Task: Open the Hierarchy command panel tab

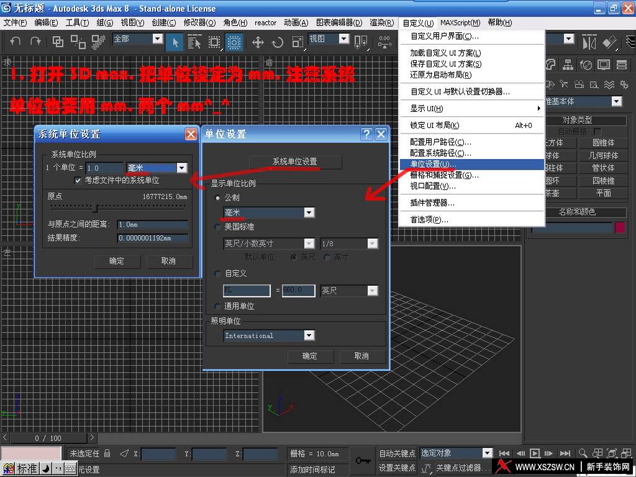Action: coord(568,65)
